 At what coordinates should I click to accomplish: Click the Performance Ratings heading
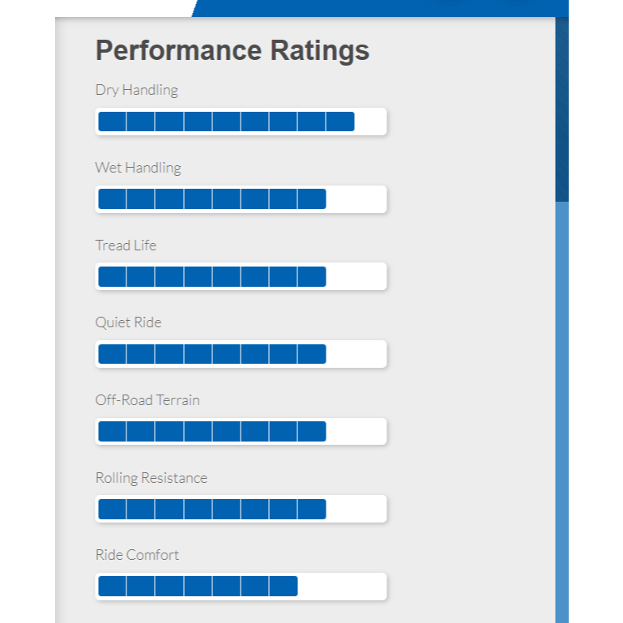233,50
